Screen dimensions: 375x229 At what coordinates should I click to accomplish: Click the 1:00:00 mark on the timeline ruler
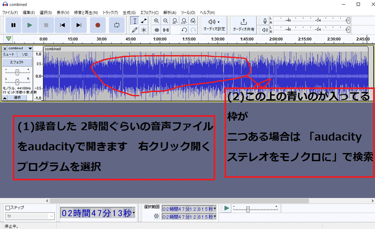[x=160, y=39]
